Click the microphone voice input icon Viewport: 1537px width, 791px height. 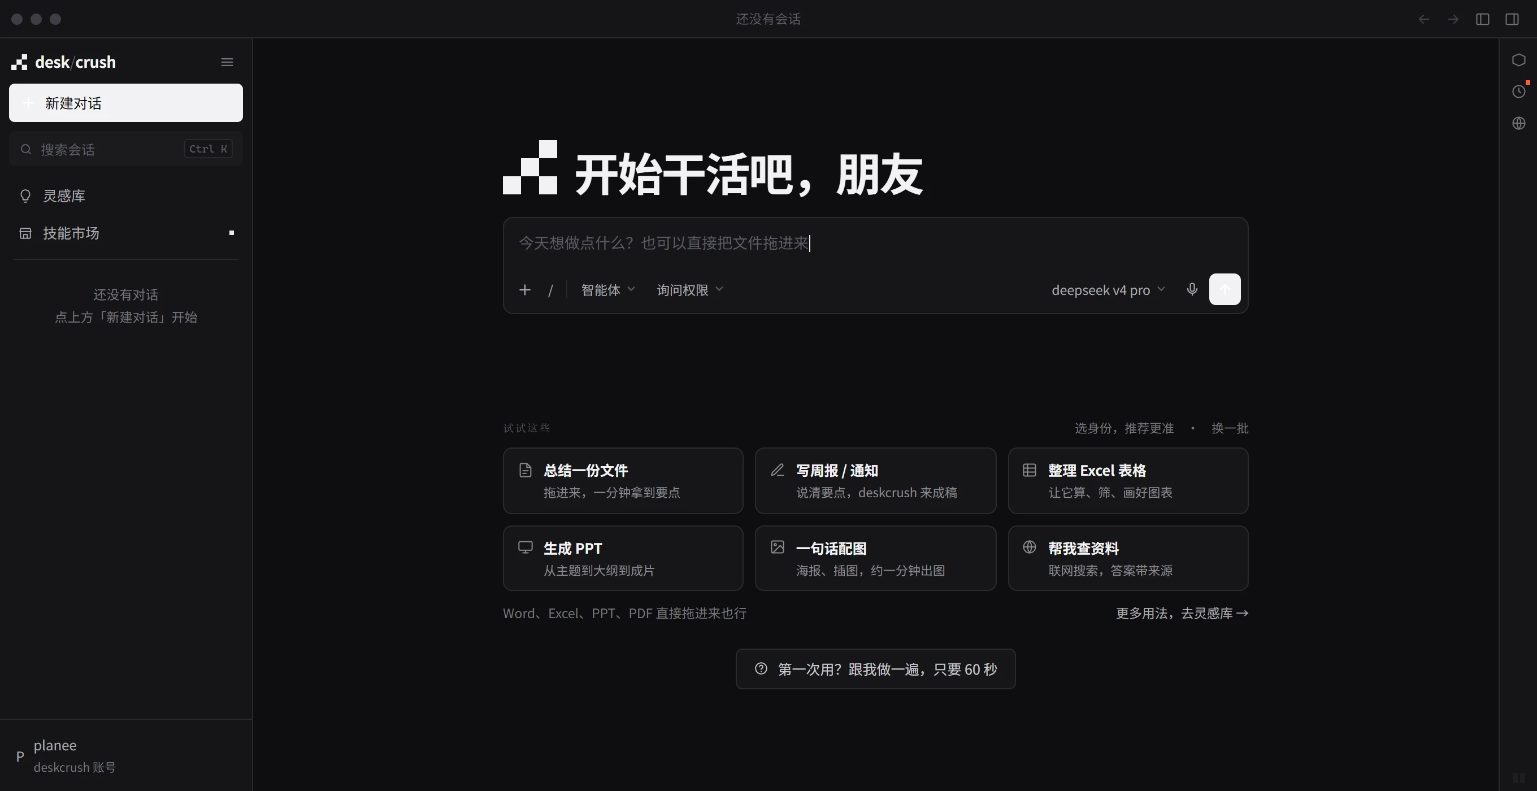[1192, 289]
